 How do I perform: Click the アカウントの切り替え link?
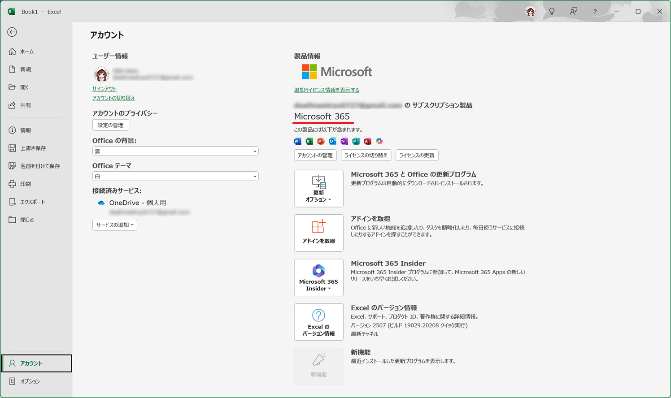pos(113,98)
